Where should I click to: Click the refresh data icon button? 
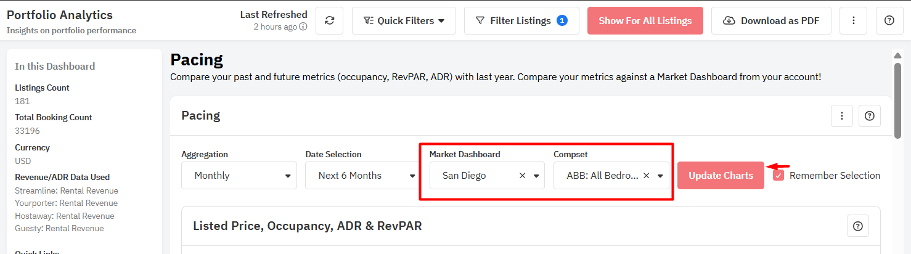point(329,20)
